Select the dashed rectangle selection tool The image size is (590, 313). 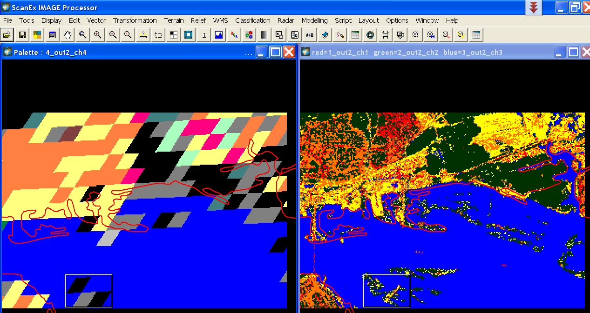(x=158, y=35)
